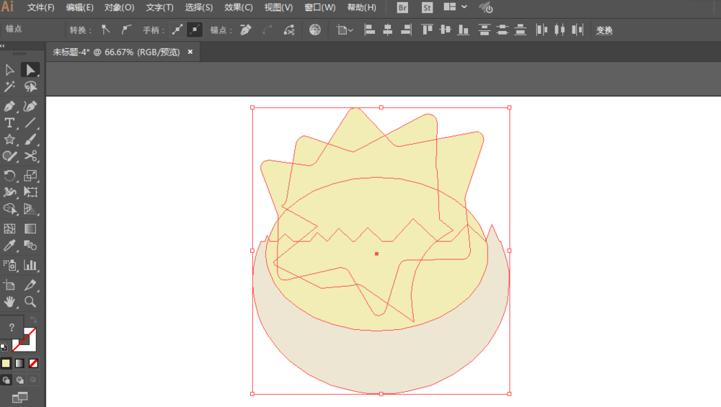Select the Direct Selection tool
The height and width of the screenshot is (407, 721).
(30, 70)
